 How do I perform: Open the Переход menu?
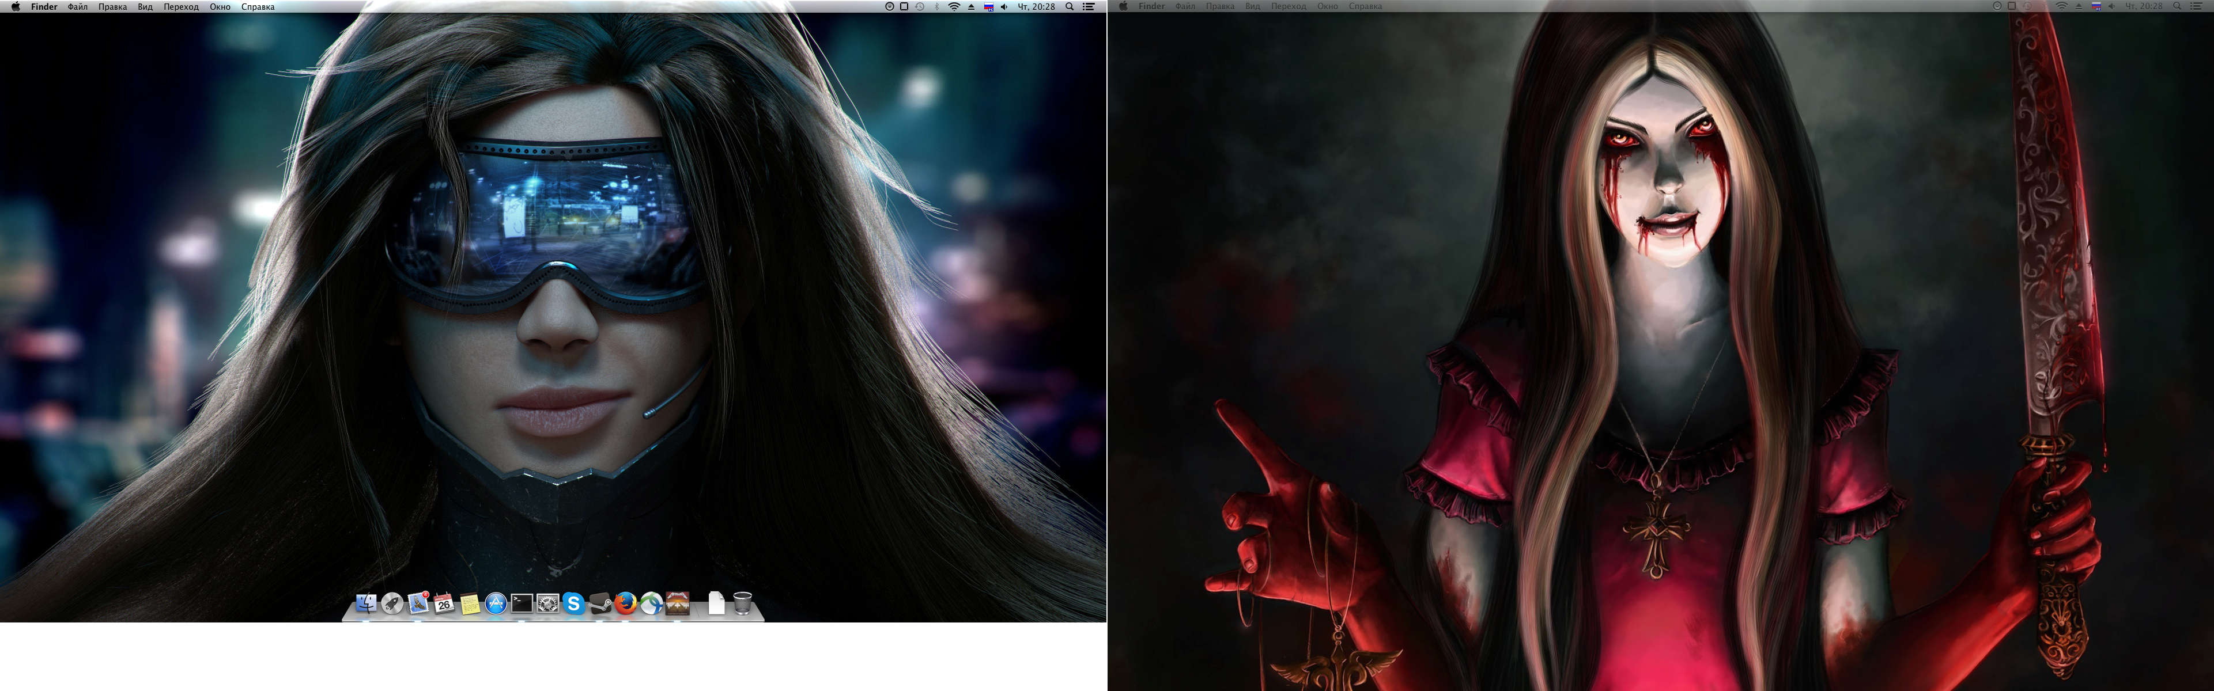pos(180,7)
